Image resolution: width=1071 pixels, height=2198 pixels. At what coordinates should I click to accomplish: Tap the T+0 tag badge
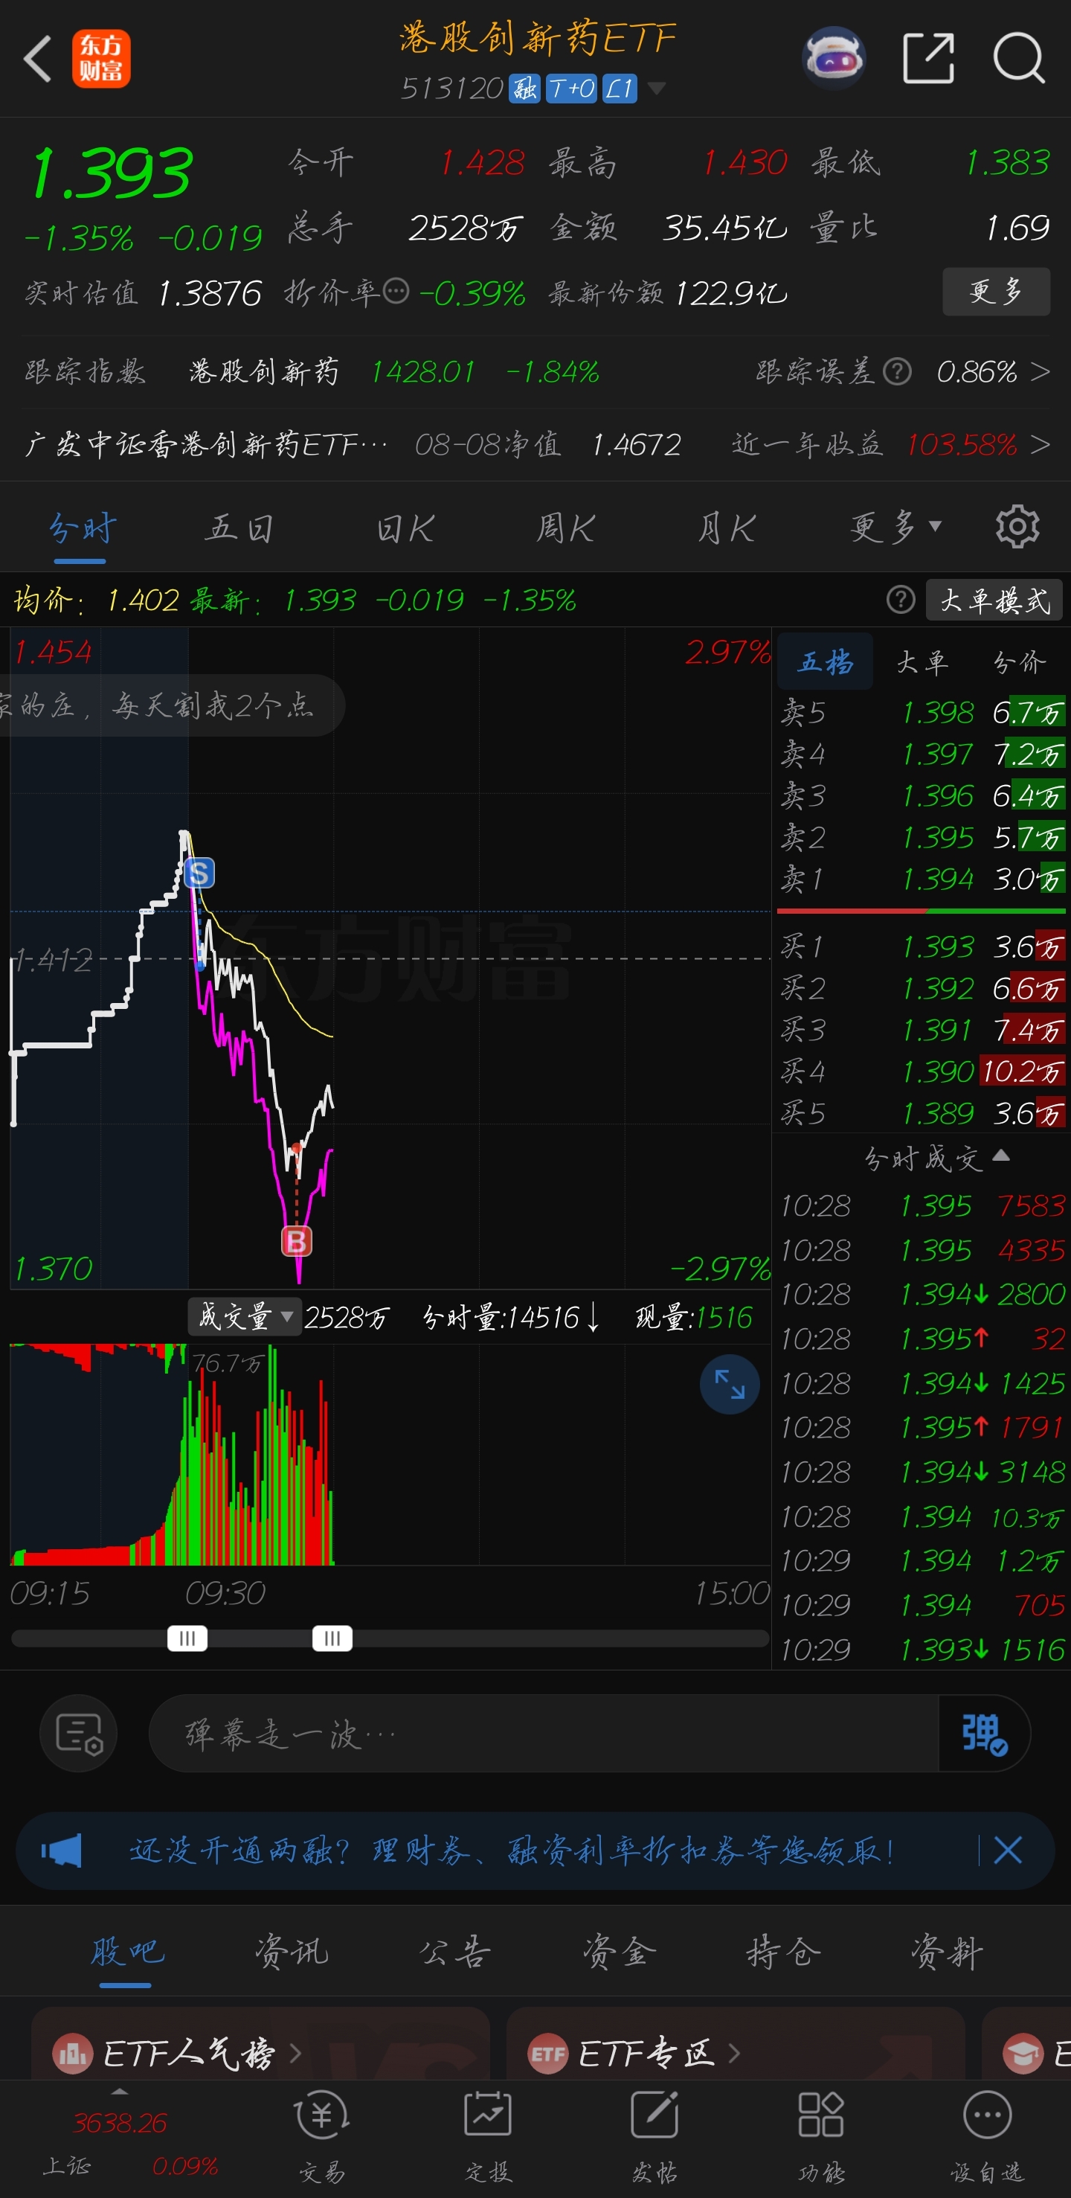pyautogui.click(x=571, y=88)
